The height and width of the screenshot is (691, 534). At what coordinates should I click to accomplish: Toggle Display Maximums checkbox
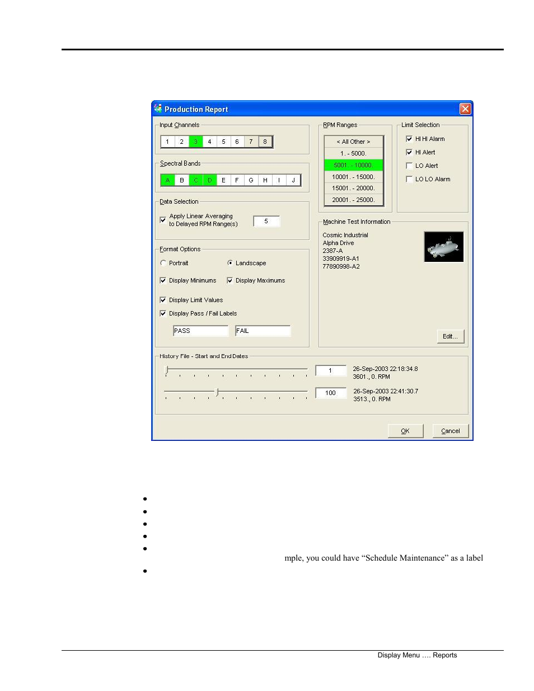pyautogui.click(x=229, y=280)
